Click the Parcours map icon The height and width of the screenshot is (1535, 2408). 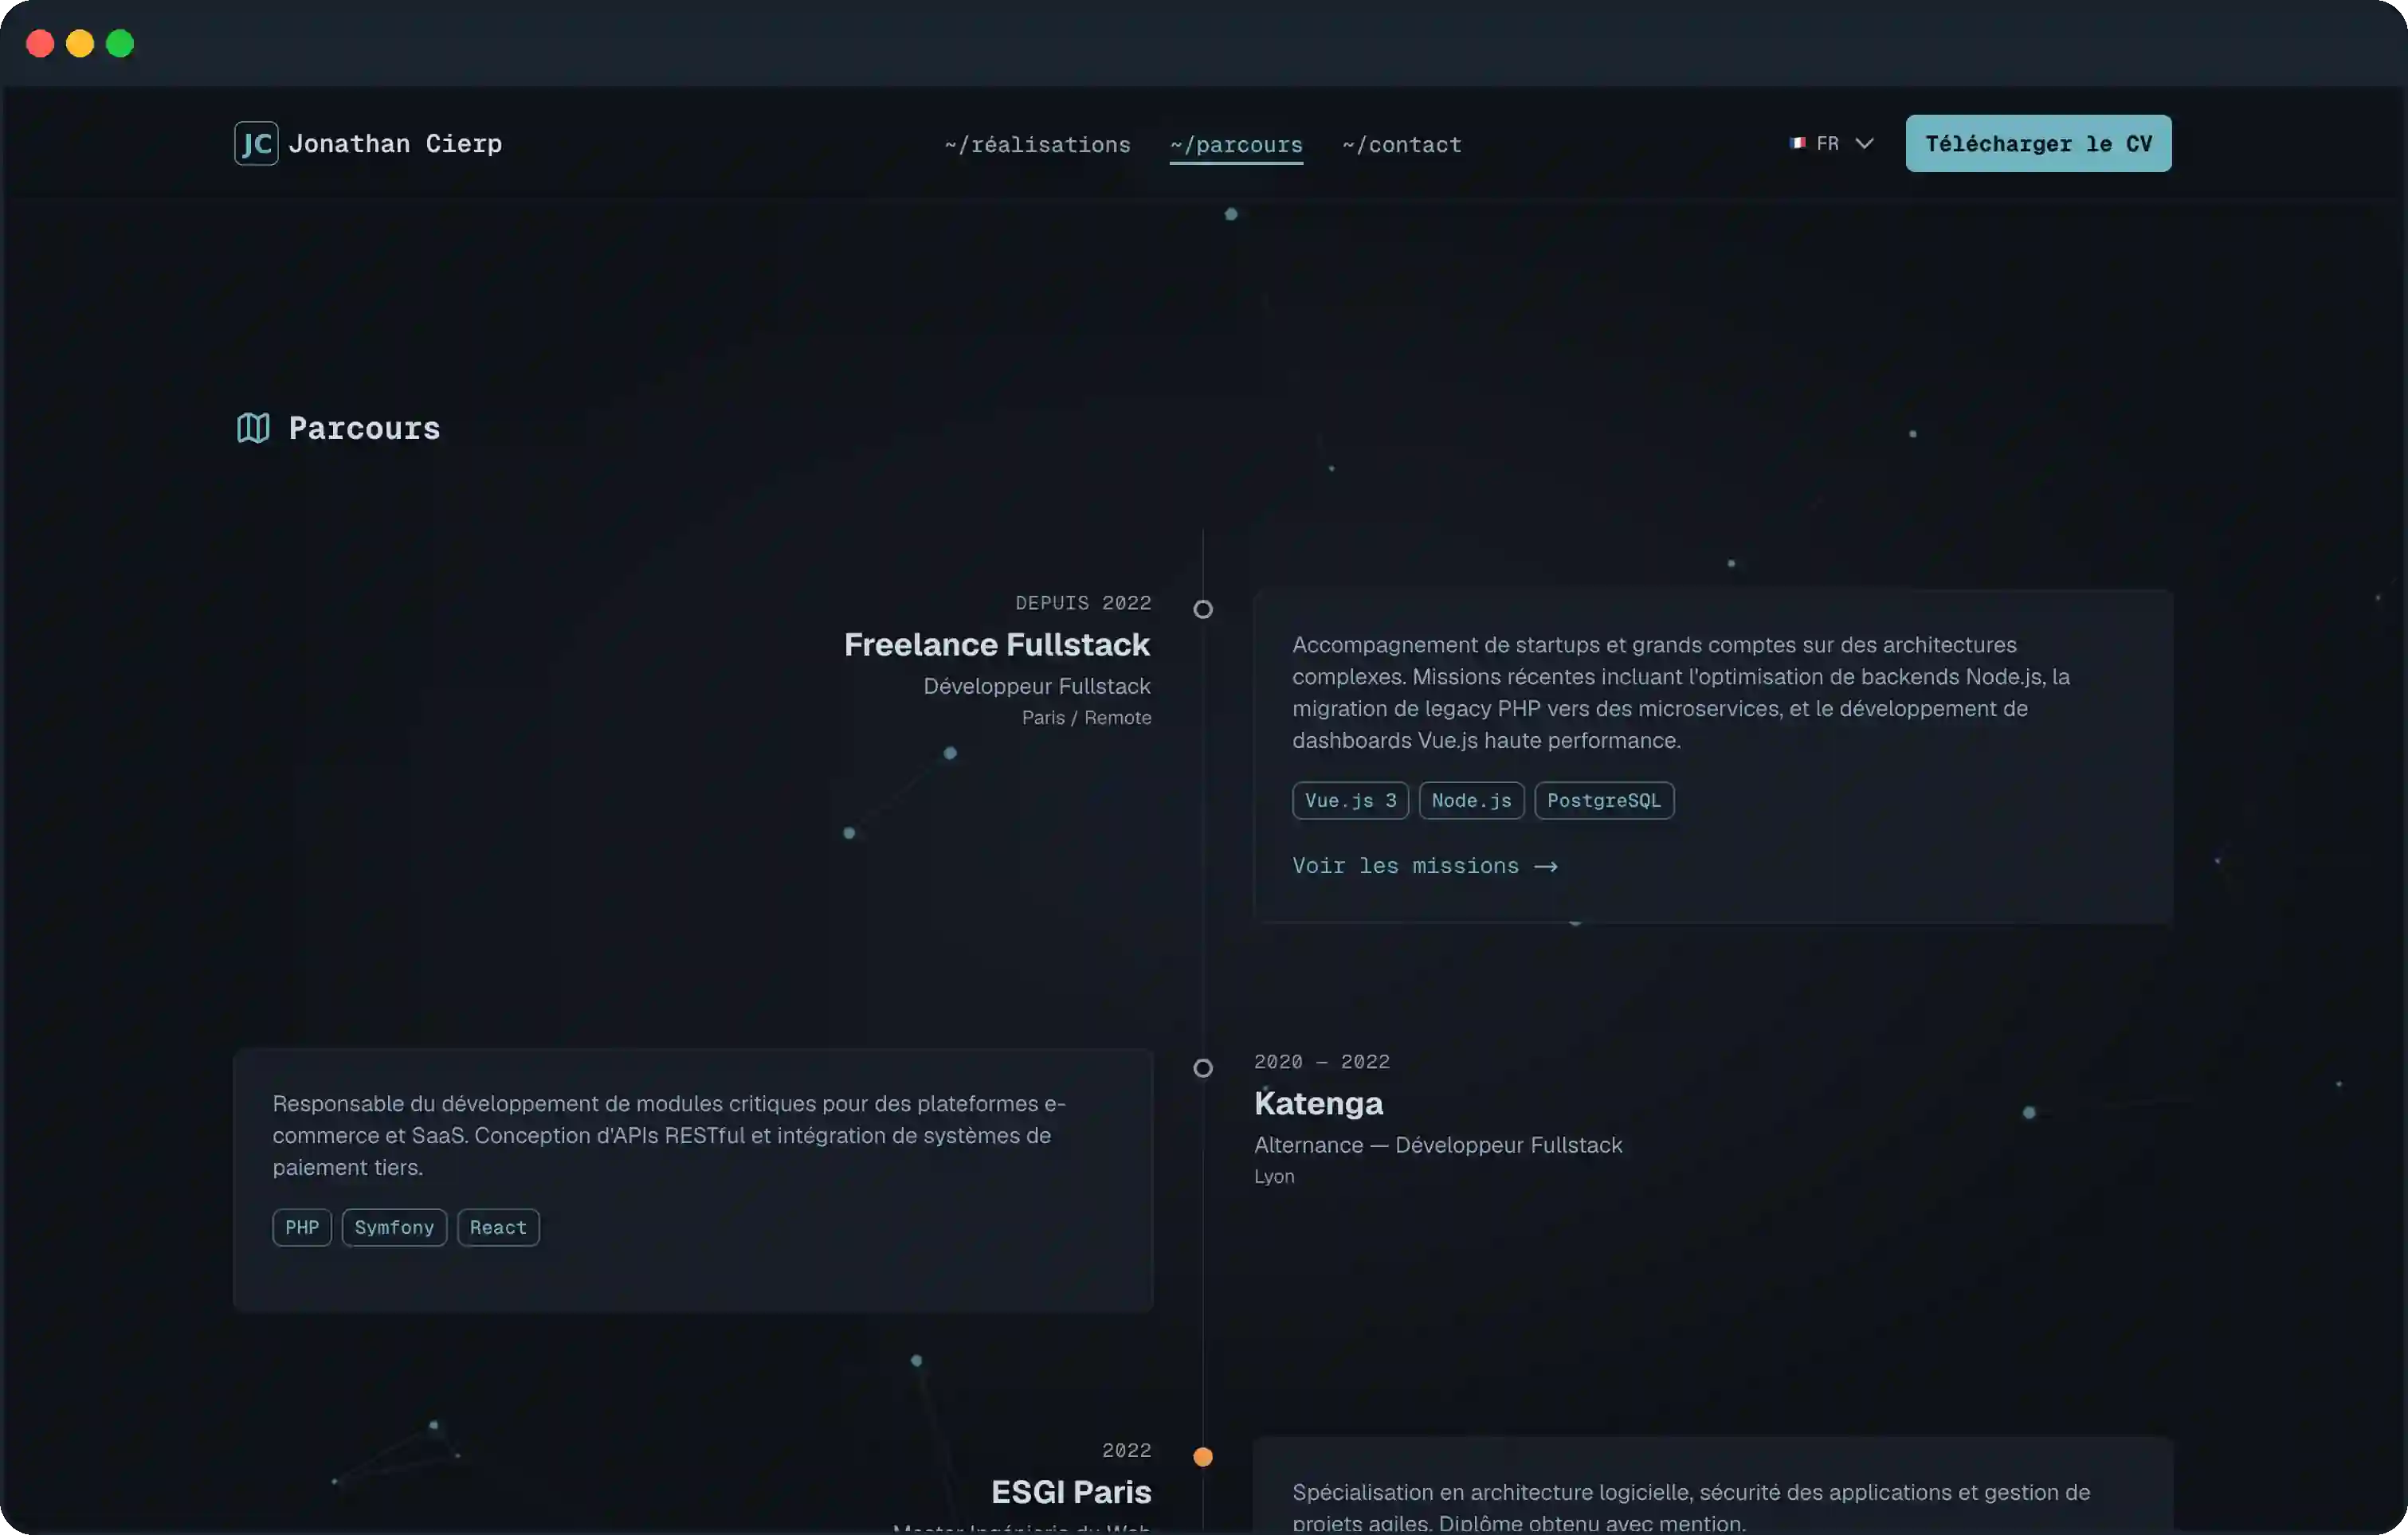tap(253, 428)
